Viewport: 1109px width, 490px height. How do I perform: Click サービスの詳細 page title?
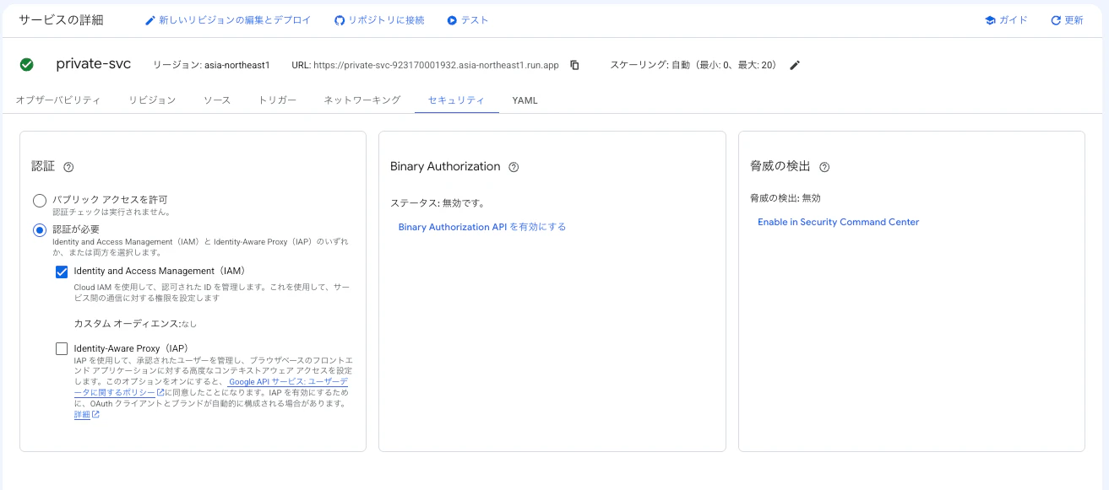tap(61, 20)
